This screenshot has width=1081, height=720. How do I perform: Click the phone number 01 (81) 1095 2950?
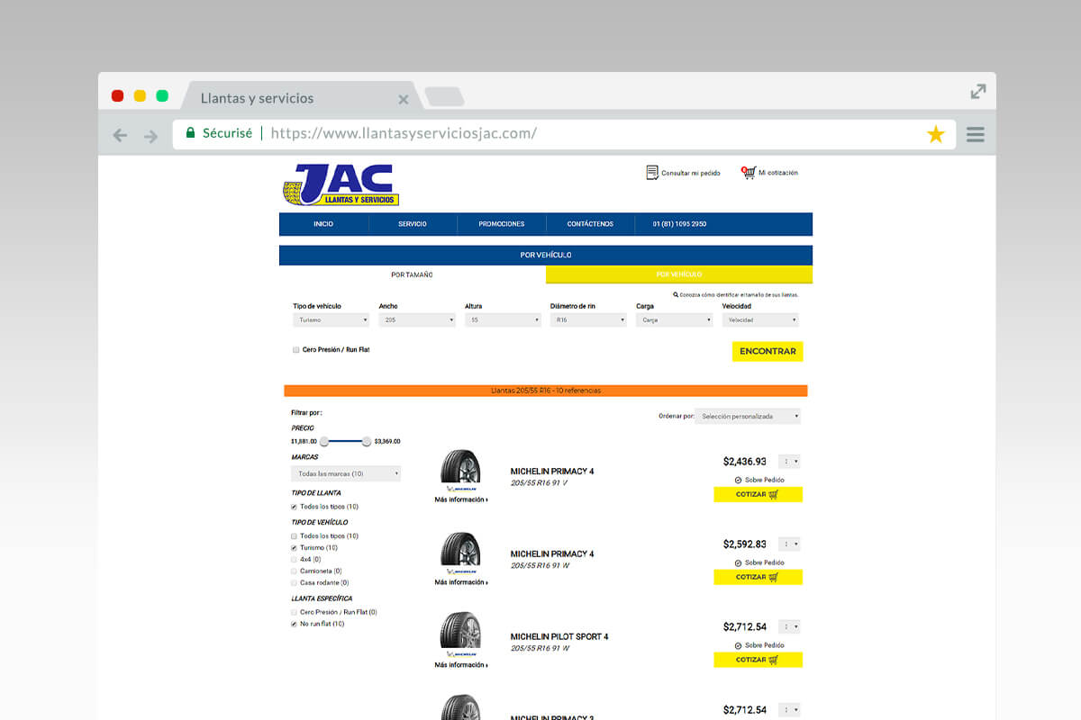(x=679, y=224)
